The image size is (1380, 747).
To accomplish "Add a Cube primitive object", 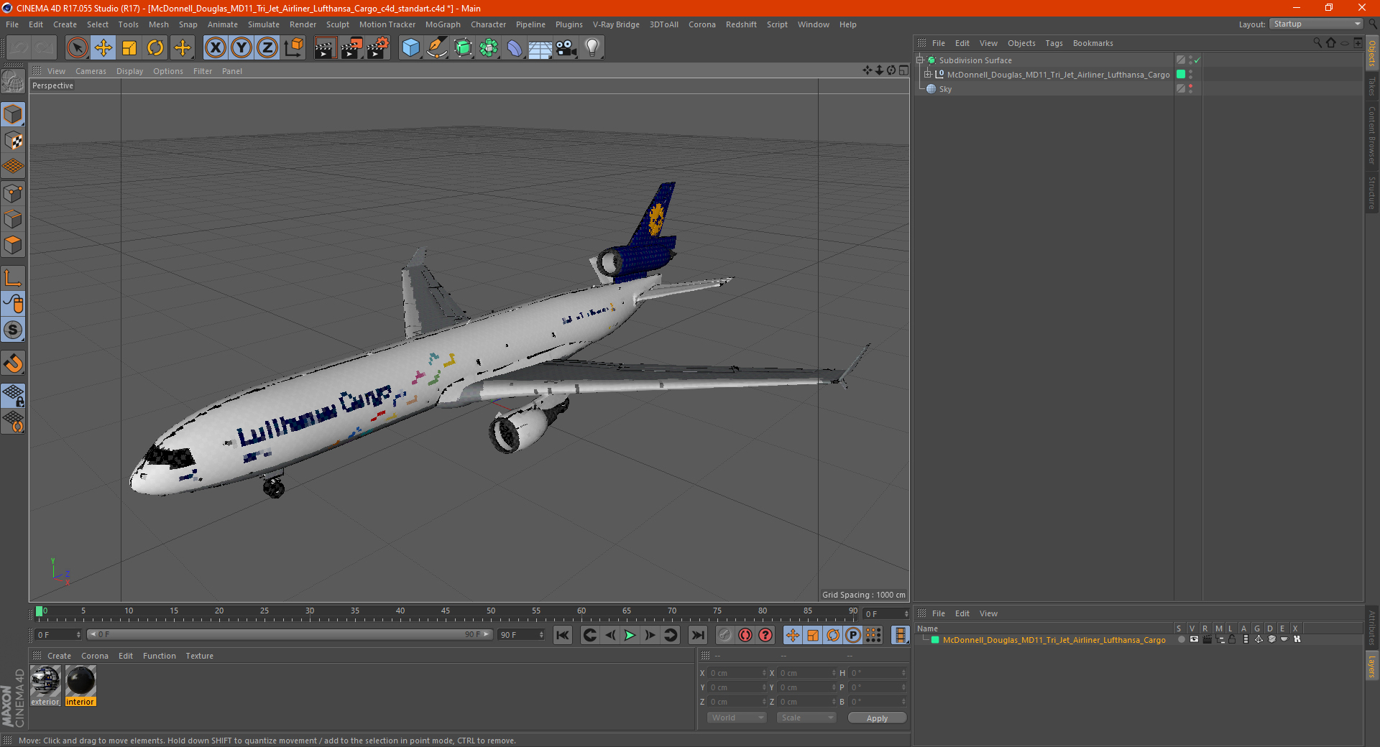I will [410, 48].
